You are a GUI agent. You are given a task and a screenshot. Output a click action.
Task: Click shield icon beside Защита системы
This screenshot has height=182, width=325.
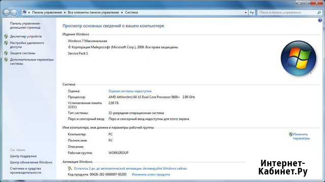pyautogui.click(x=6, y=53)
